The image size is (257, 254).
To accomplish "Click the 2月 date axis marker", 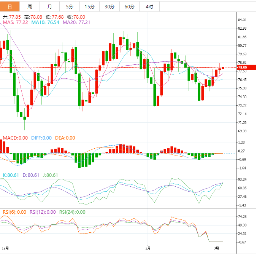I will (x=148, y=248).
